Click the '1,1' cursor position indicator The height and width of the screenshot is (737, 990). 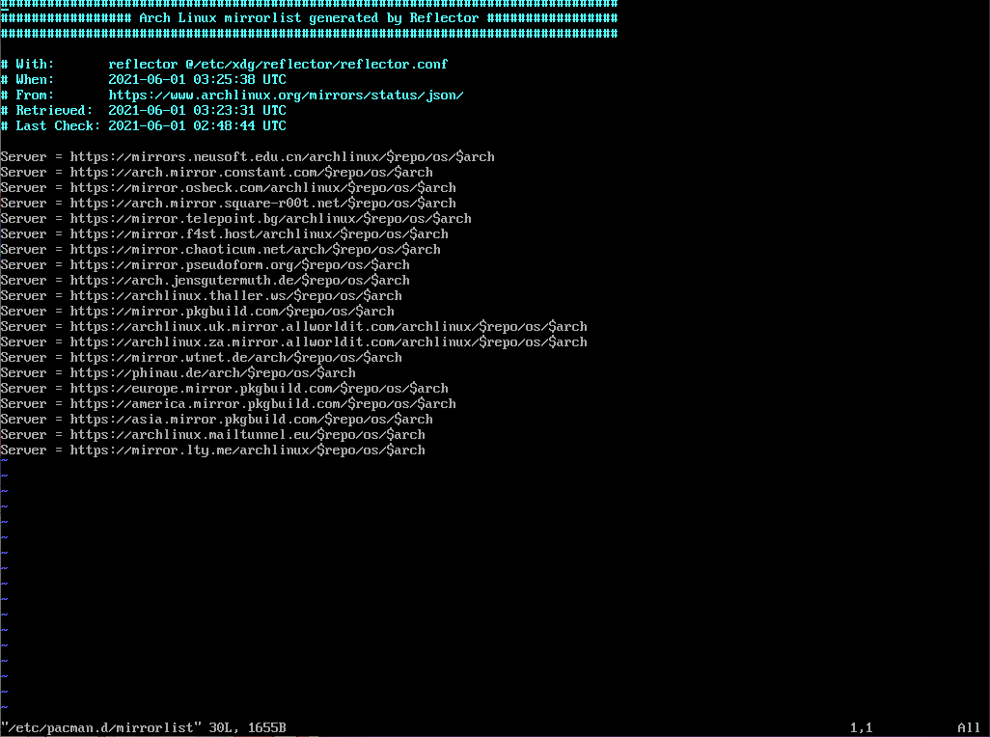coord(862,727)
